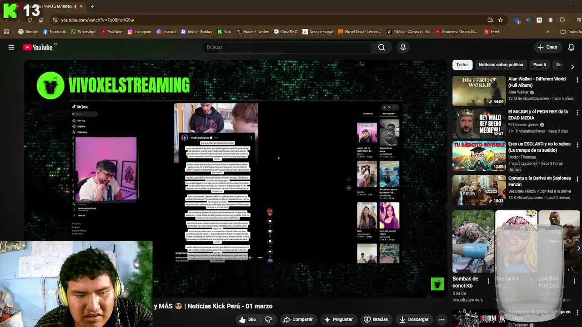Open the Crear button

pyautogui.click(x=547, y=47)
